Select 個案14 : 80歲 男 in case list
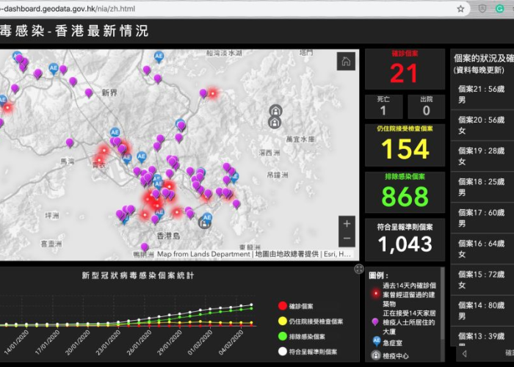Viewport: 514px width, 367px height. pos(482,310)
